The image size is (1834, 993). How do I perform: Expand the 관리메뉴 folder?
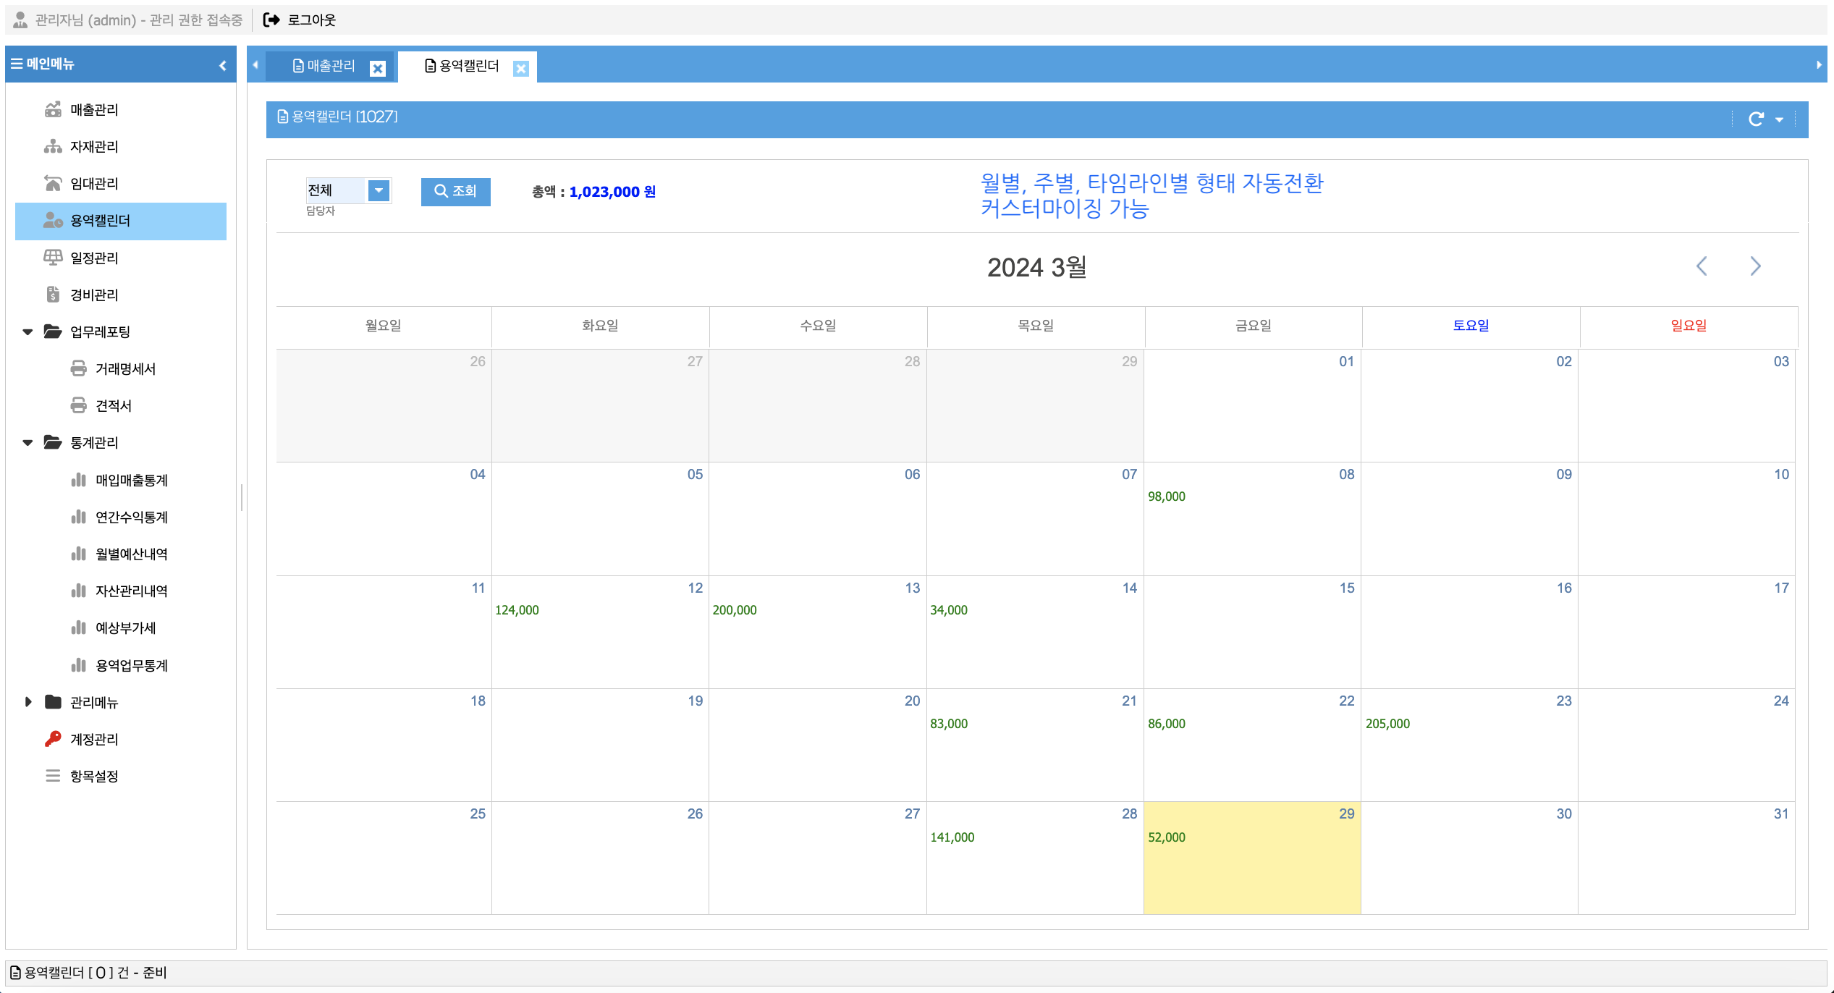tap(28, 702)
